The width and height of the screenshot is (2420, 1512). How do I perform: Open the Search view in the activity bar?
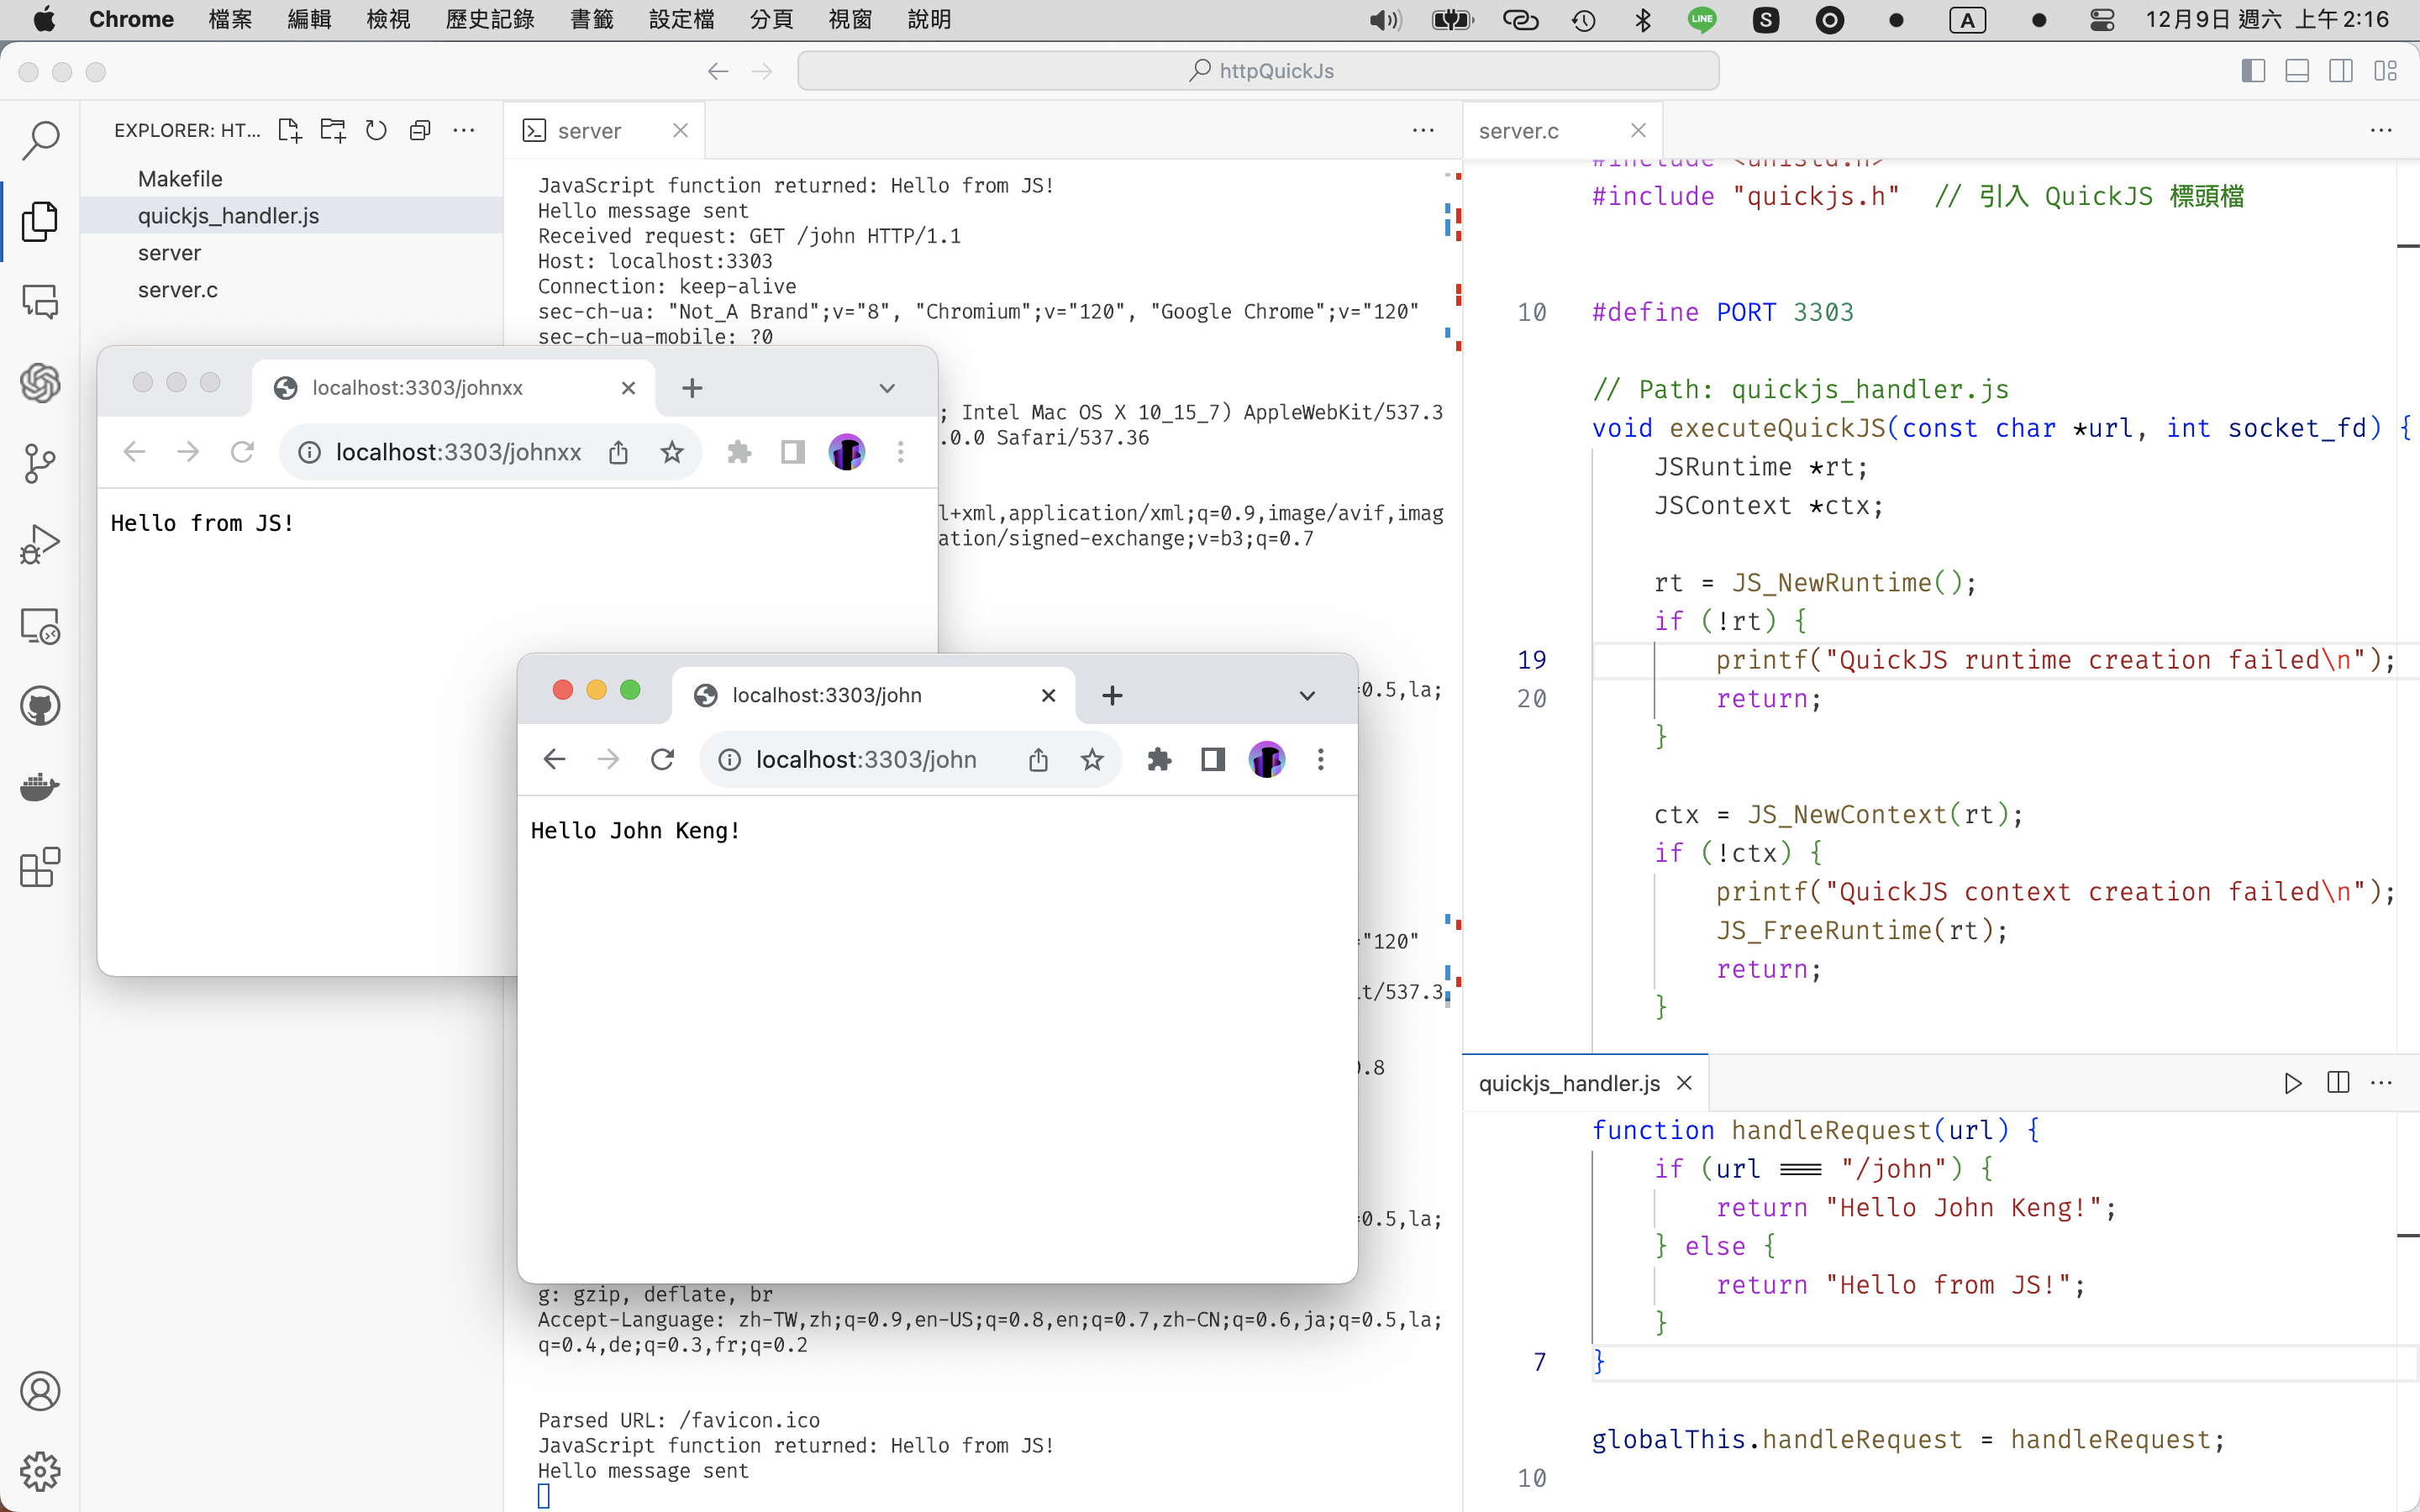(40, 140)
